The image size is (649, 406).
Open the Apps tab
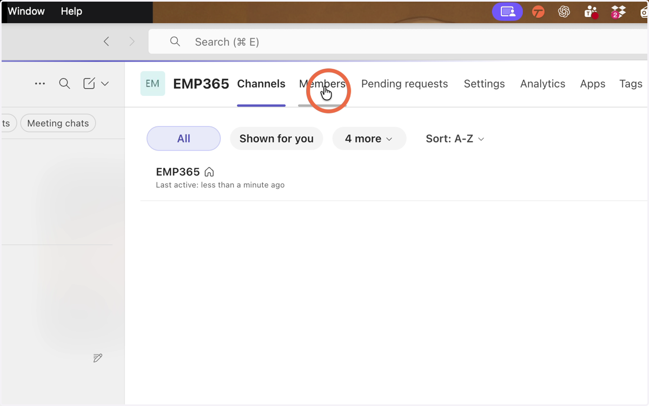click(x=593, y=84)
